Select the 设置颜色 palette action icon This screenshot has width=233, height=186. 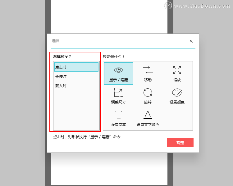[x=177, y=96]
